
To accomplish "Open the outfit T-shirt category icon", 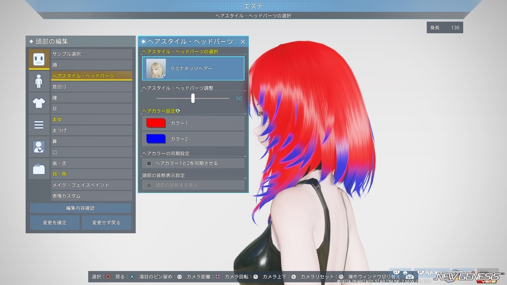I will [x=39, y=103].
